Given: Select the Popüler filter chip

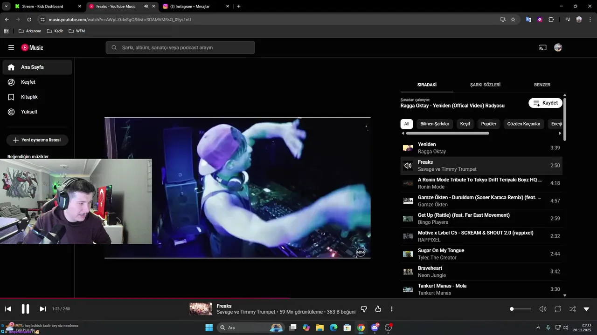Looking at the screenshot, I should [x=489, y=124].
